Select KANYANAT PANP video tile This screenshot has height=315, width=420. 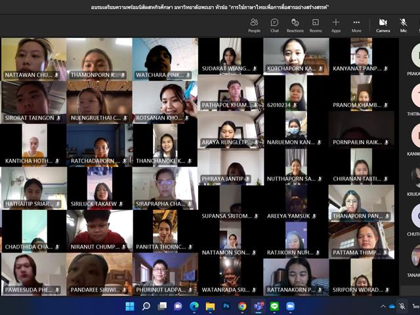tap(362, 56)
